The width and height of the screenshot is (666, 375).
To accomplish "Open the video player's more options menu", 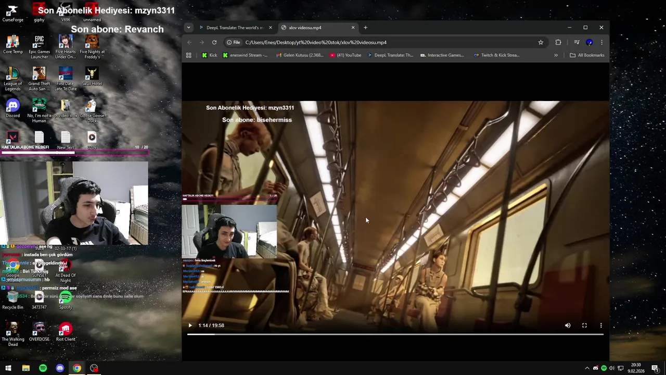I will [601, 326].
